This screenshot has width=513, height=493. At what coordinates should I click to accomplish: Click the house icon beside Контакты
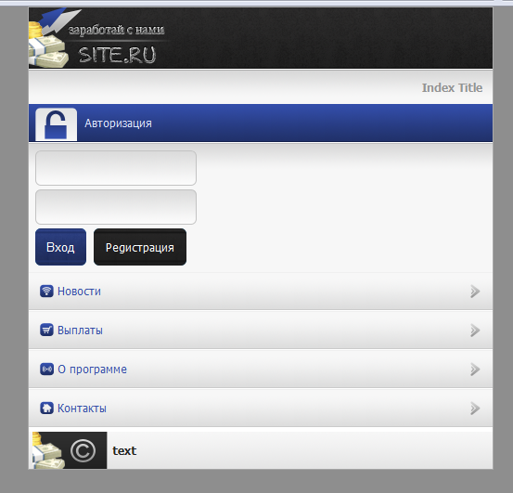pos(46,408)
